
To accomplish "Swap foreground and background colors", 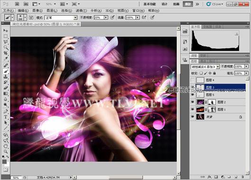I will [x=8, y=157].
